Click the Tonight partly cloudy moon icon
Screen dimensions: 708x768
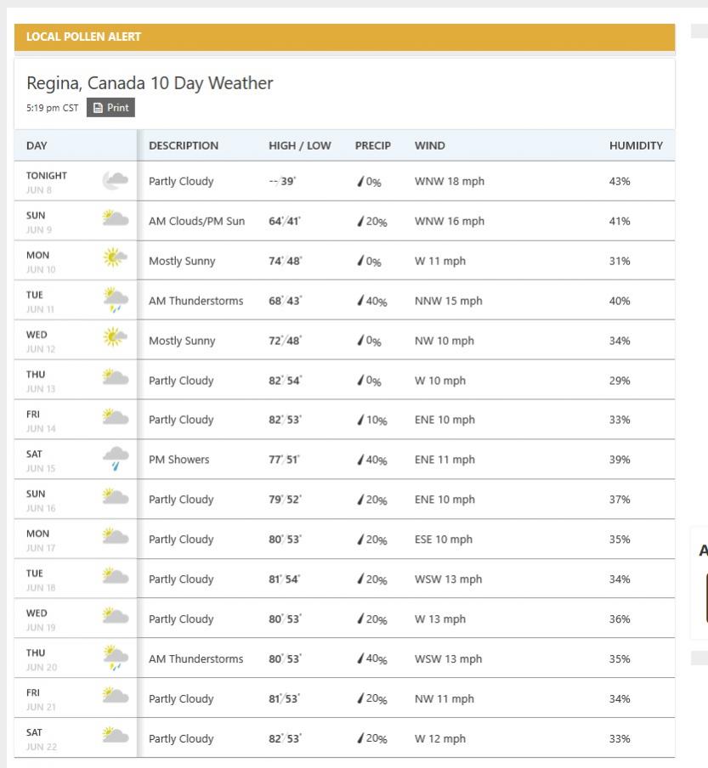[x=115, y=181]
